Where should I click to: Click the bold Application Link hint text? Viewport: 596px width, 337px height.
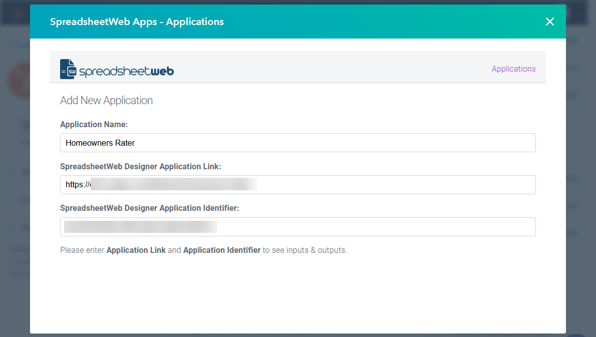(x=136, y=250)
